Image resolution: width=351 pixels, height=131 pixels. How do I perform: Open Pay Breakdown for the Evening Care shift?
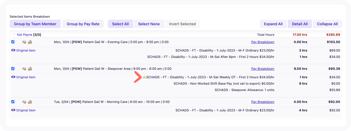[263, 42]
